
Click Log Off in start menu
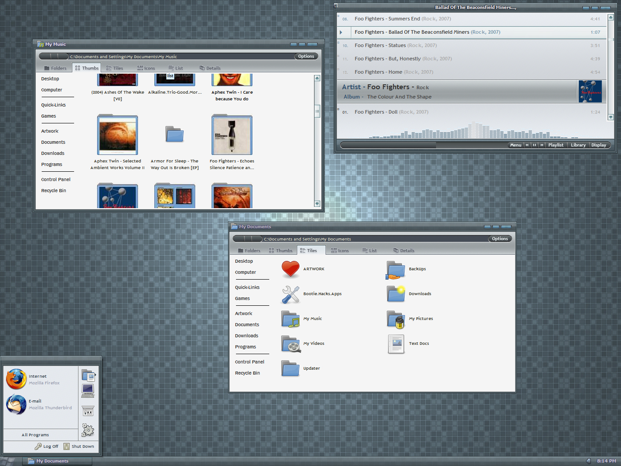pos(47,446)
